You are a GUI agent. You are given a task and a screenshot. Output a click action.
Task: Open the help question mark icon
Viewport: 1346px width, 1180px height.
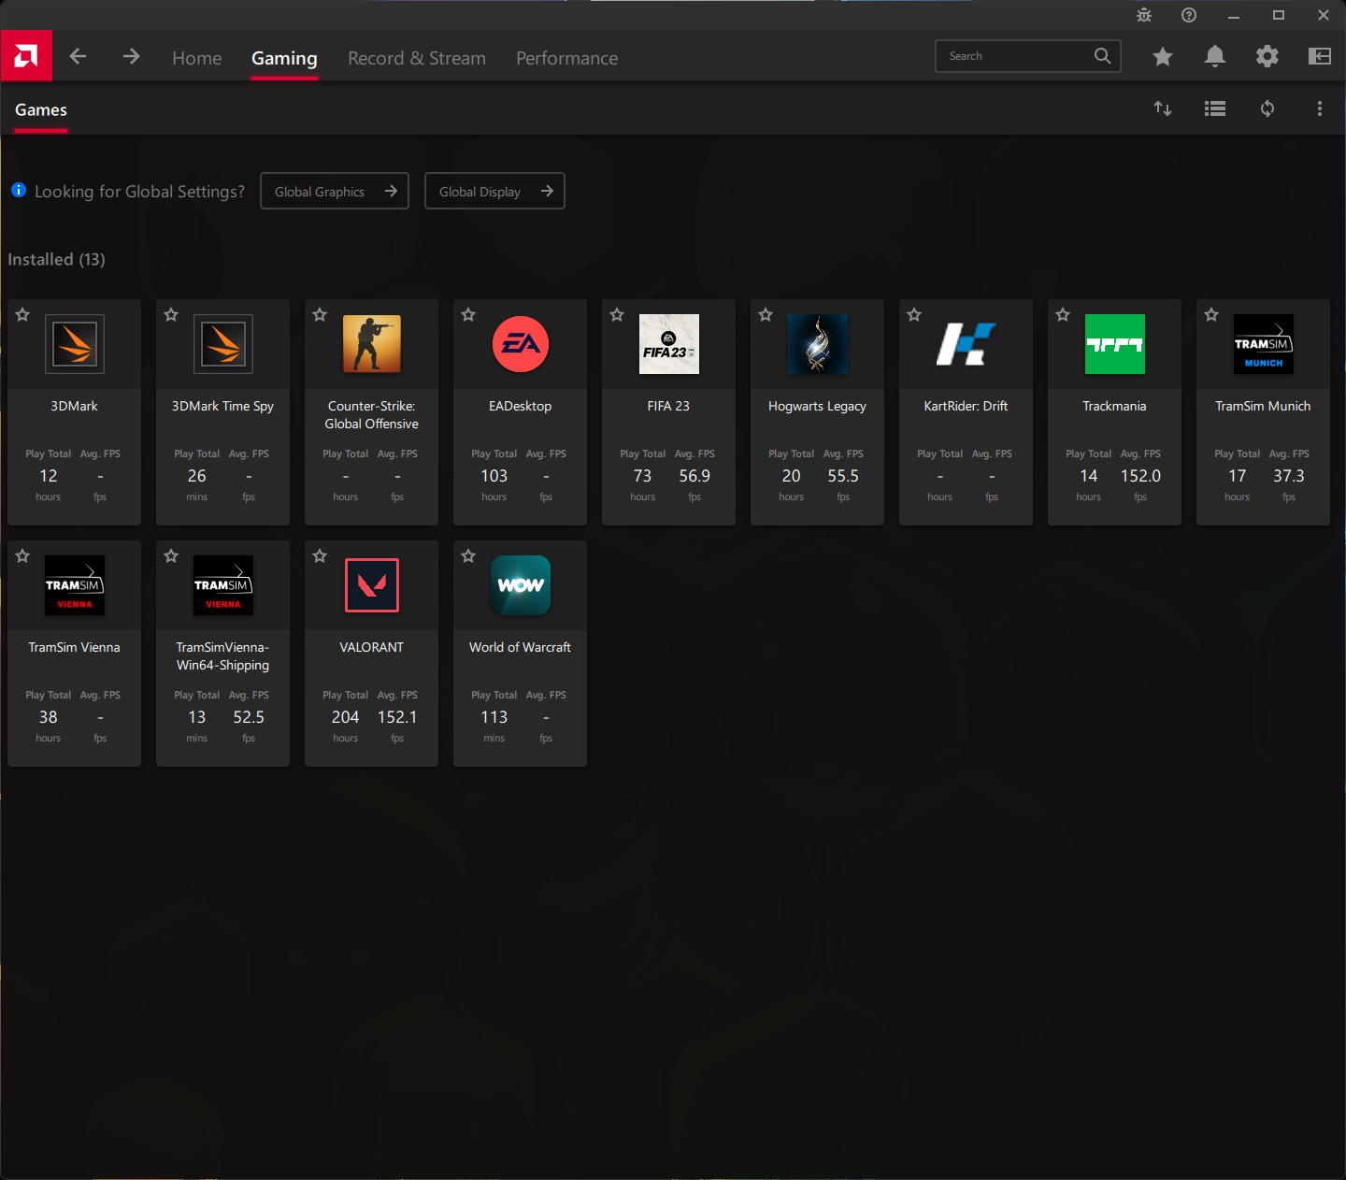pyautogui.click(x=1189, y=15)
